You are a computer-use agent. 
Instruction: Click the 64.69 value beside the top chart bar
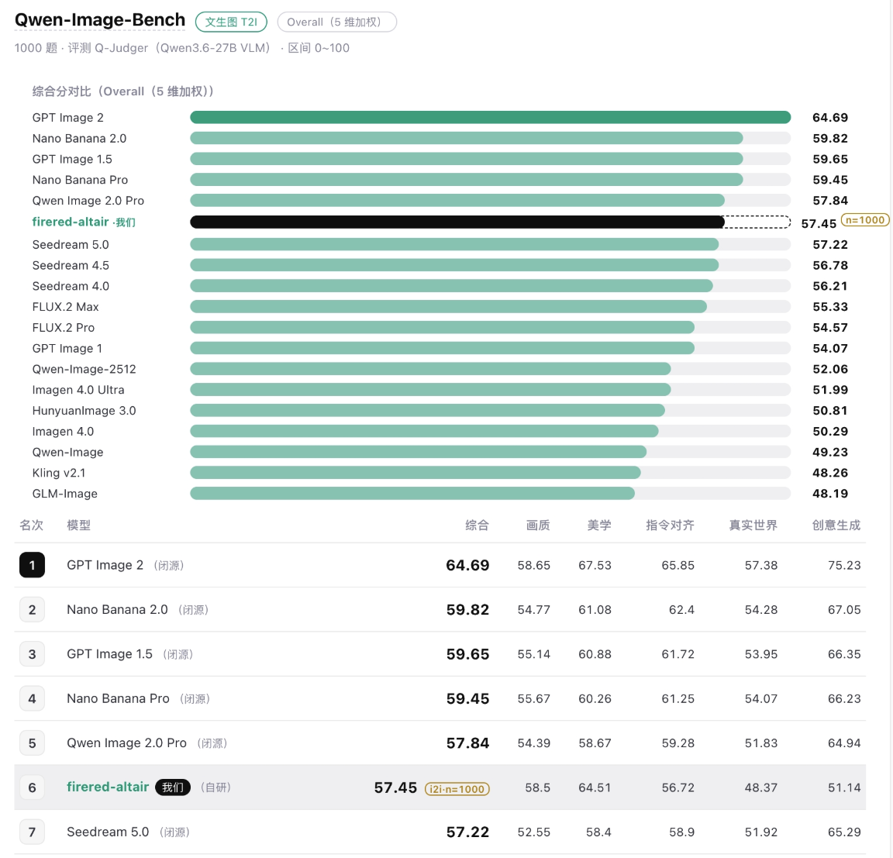[830, 117]
